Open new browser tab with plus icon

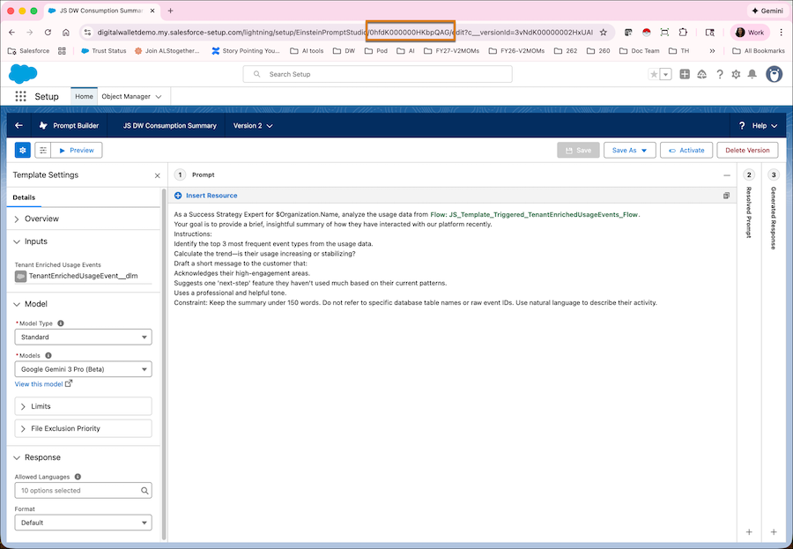tap(170, 11)
